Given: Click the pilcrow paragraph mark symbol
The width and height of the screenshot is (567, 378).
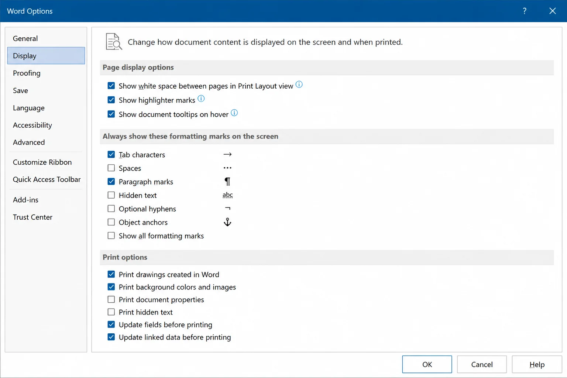Looking at the screenshot, I should coord(227,182).
